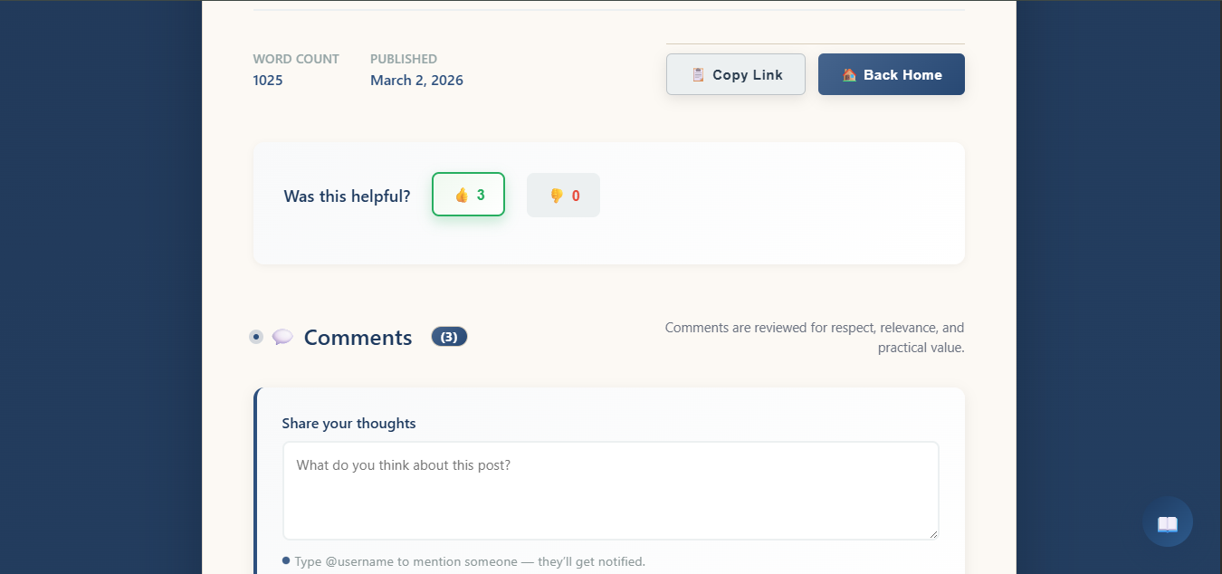Viewport: 1222px width, 574px height.
Task: Click the speech bubble icon beside Comments
Action: [x=282, y=338]
